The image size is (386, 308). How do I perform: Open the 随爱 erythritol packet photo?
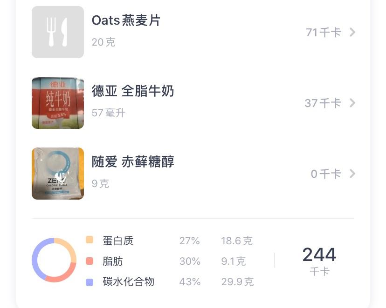point(58,174)
